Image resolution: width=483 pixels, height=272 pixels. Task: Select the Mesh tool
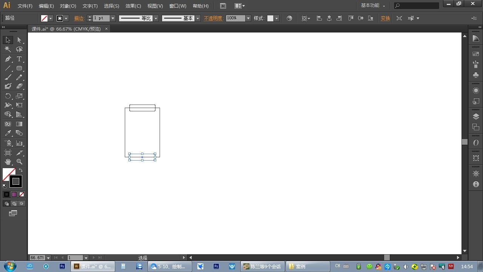[8, 124]
